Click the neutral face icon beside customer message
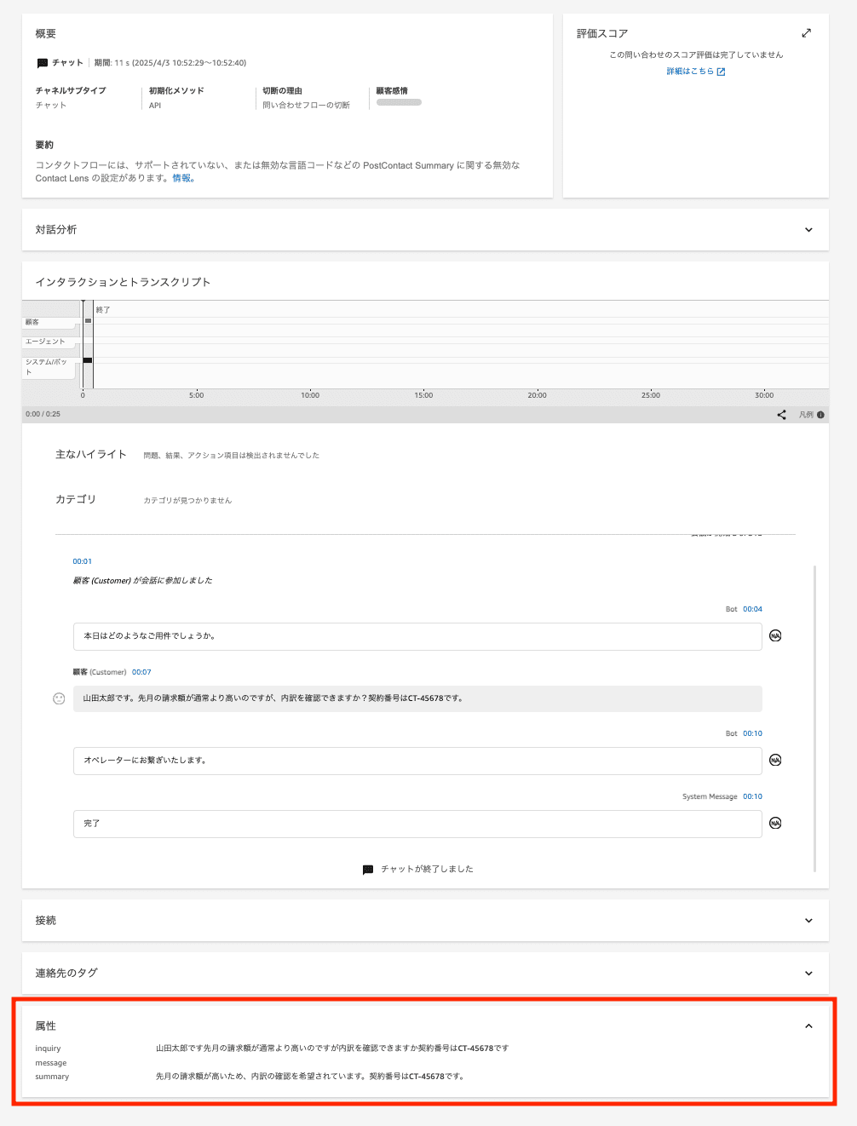The height and width of the screenshot is (1126, 857). click(59, 698)
